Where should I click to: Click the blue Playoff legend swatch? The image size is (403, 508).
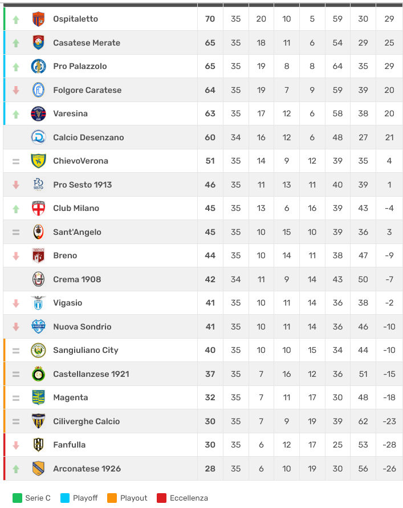point(64,498)
